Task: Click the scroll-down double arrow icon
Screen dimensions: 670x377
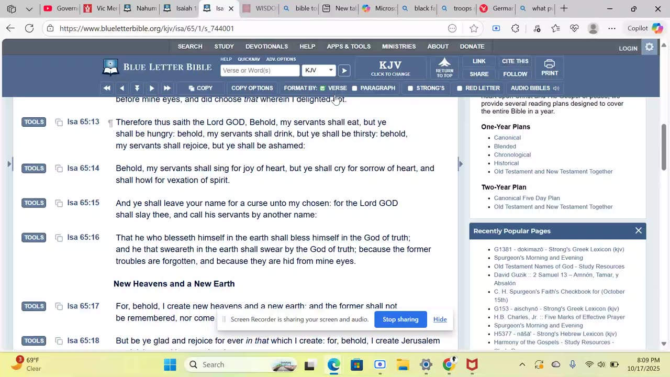Action: tap(137, 88)
